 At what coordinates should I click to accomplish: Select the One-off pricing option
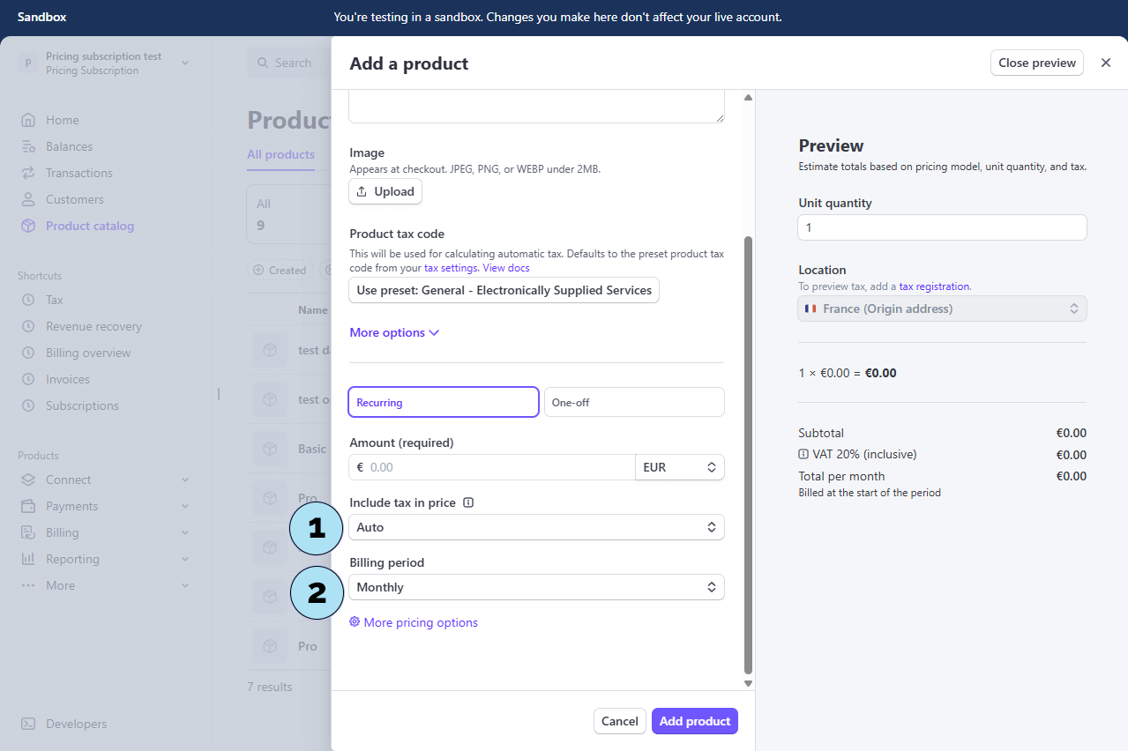tap(634, 402)
